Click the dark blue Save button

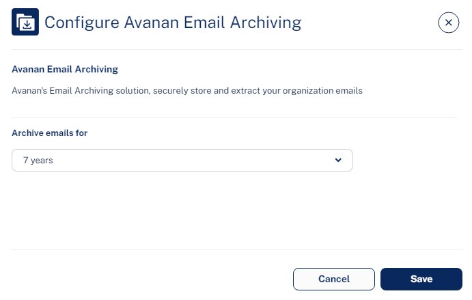(x=421, y=279)
